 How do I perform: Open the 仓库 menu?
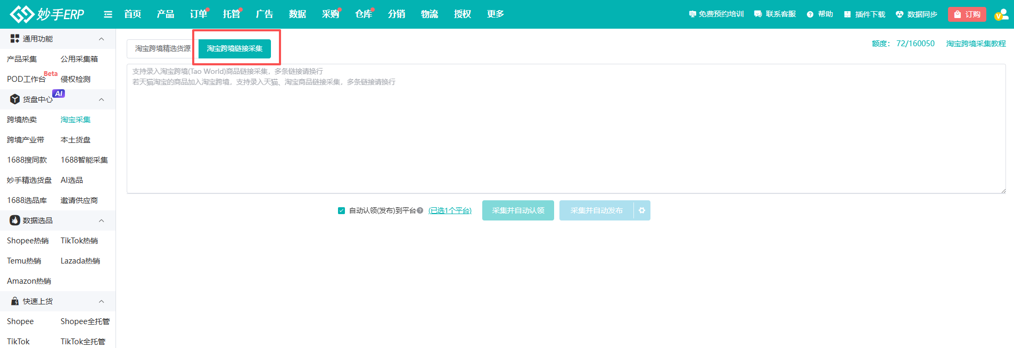click(364, 14)
